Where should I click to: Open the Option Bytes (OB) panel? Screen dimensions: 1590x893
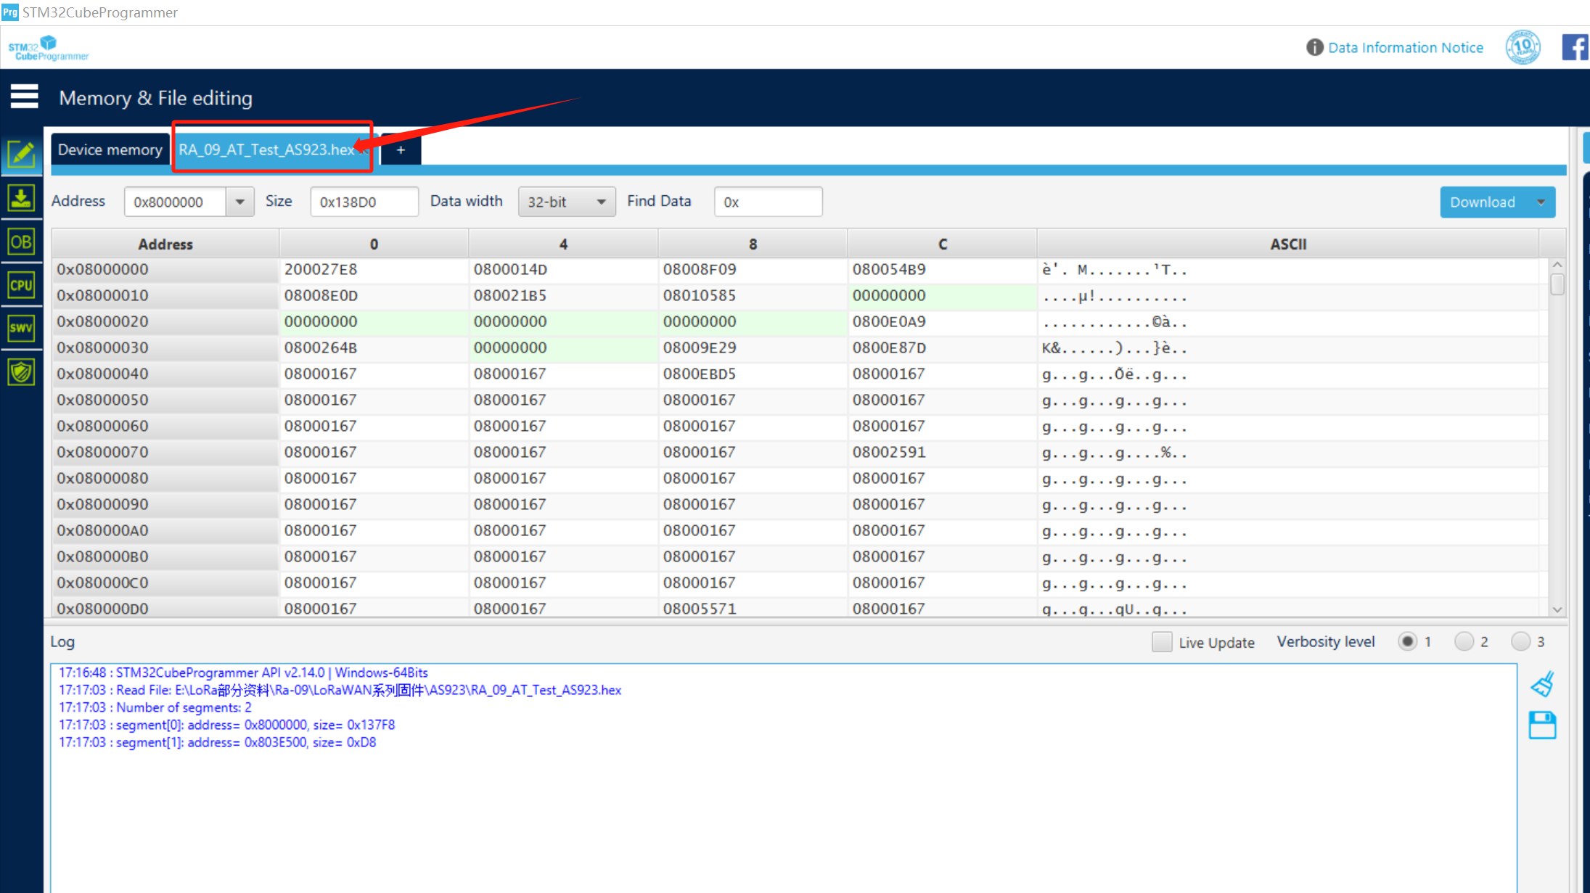click(x=21, y=242)
